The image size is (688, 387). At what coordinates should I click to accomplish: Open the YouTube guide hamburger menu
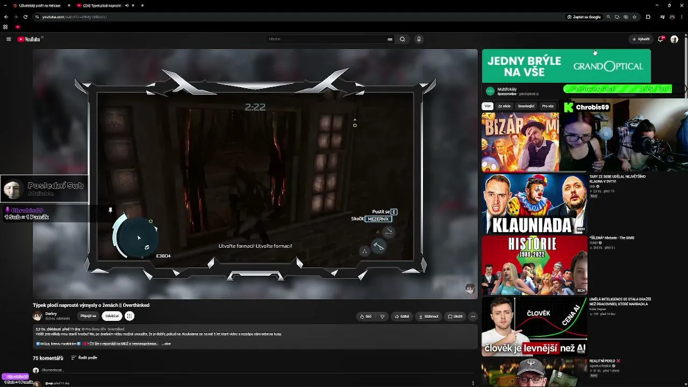[x=9, y=39]
